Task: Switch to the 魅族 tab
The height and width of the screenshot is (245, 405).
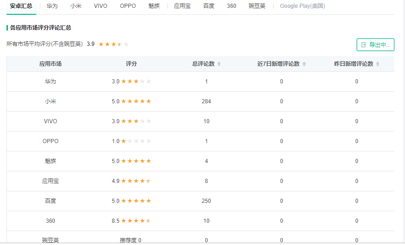Action: [154, 6]
